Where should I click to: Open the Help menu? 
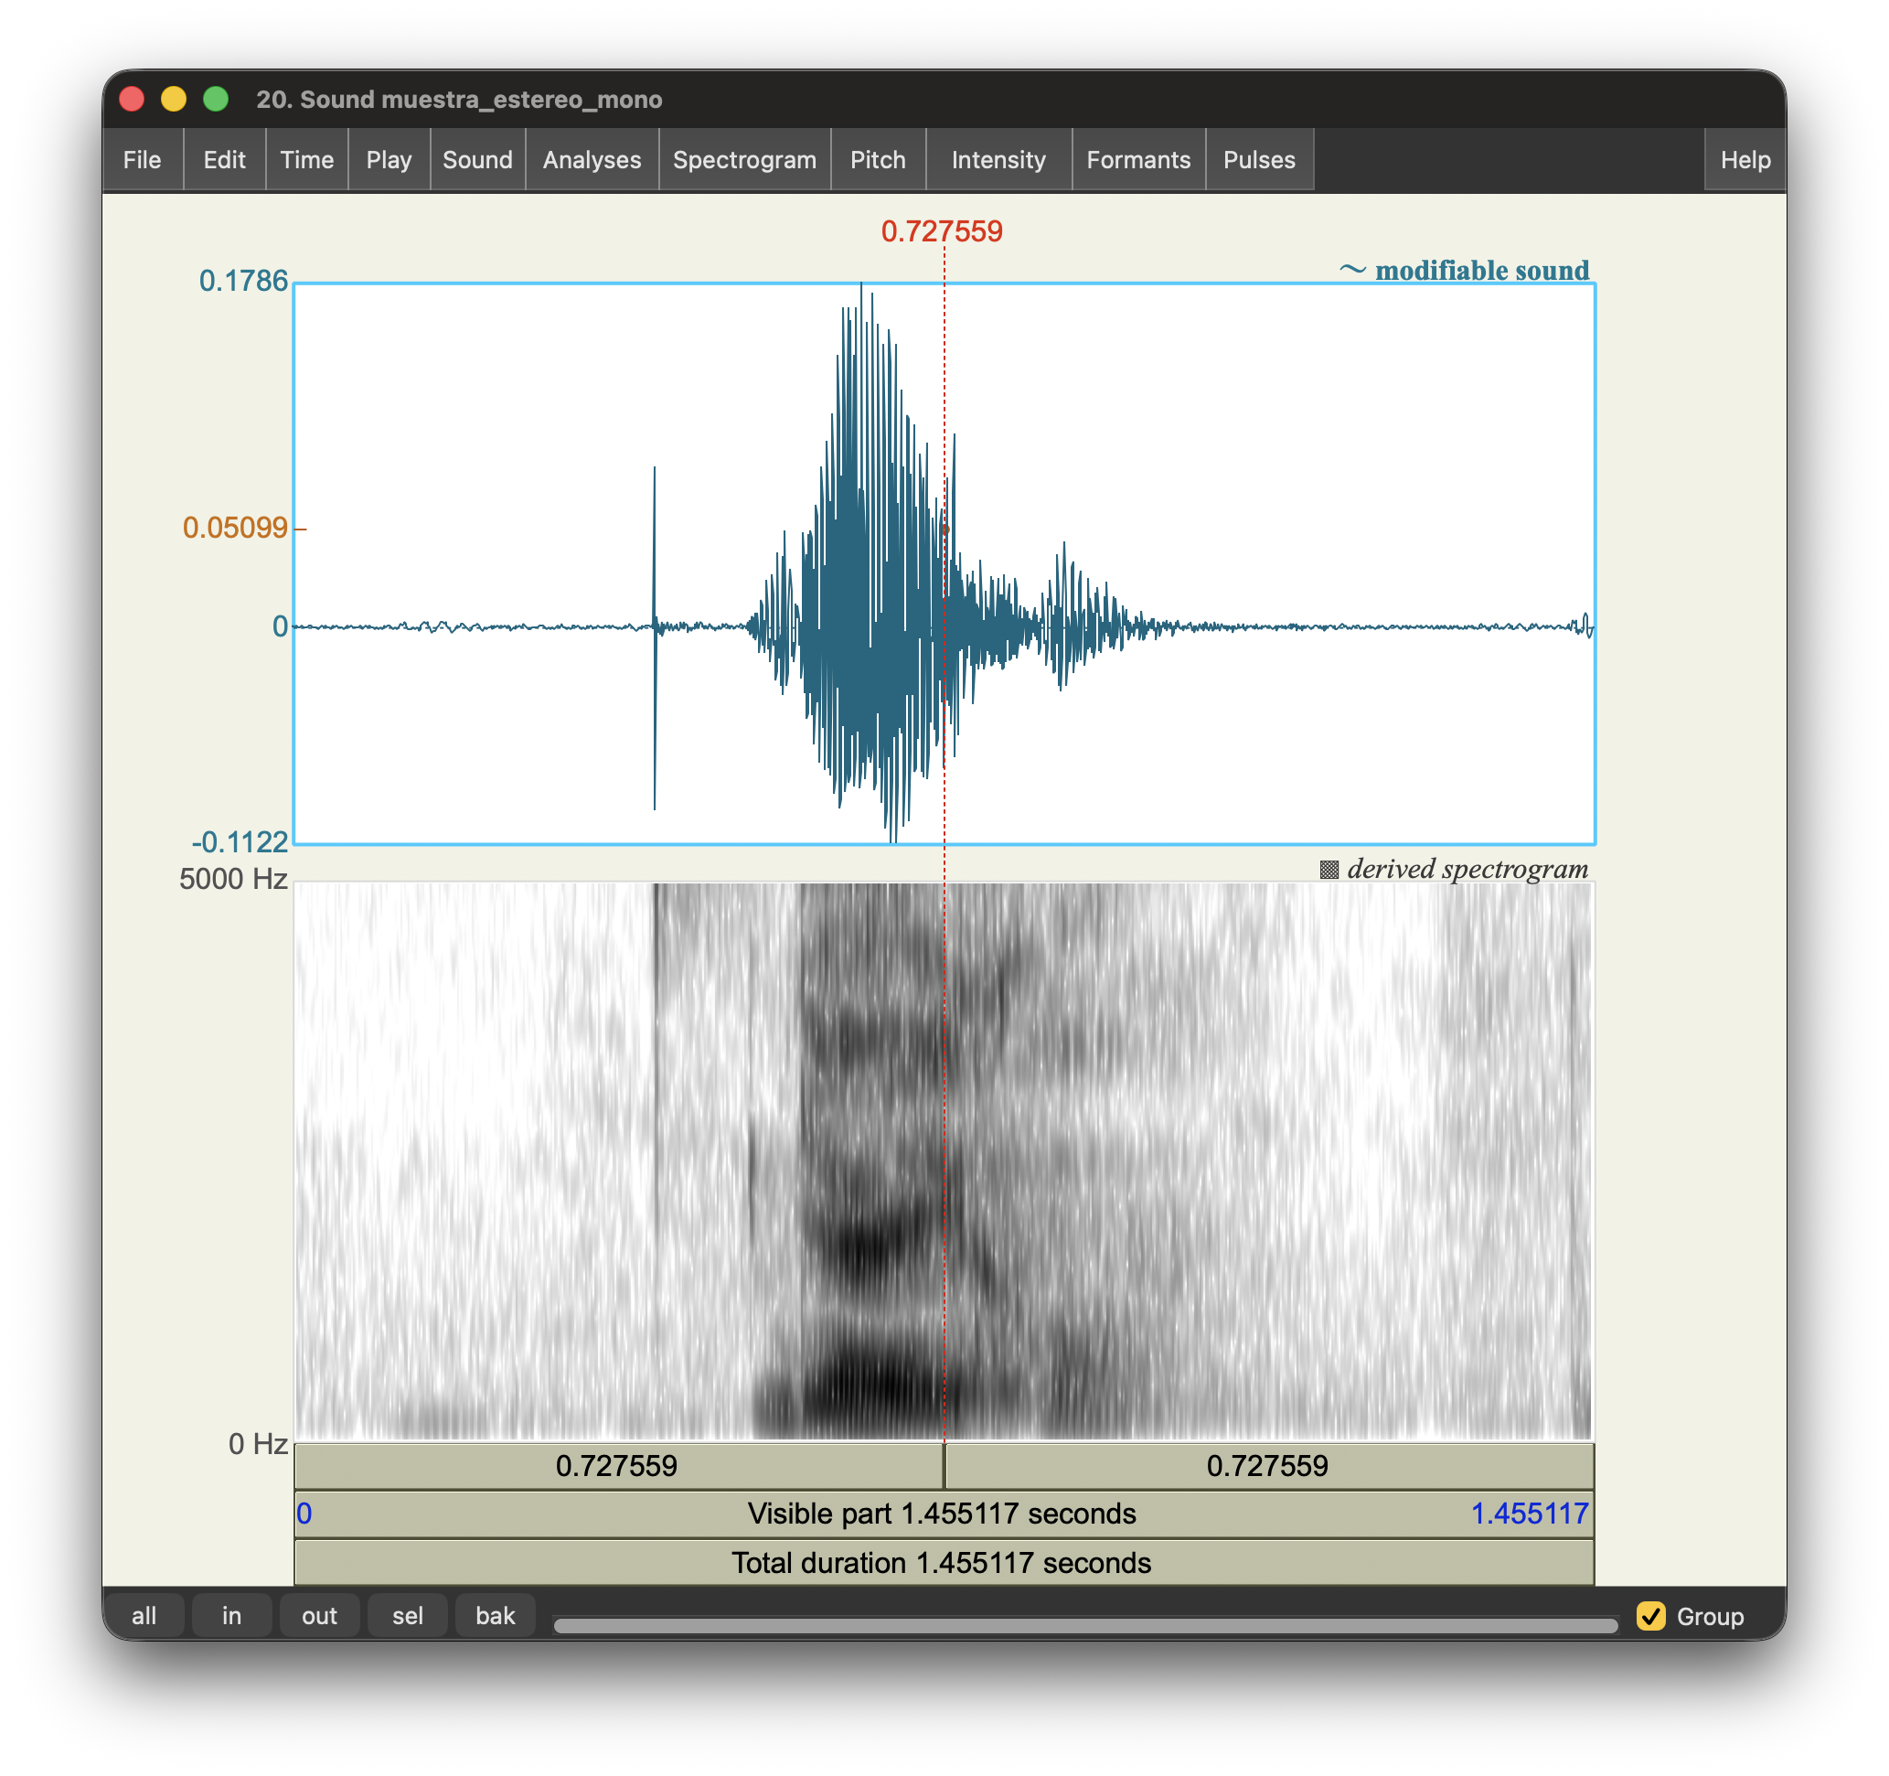1745,160
